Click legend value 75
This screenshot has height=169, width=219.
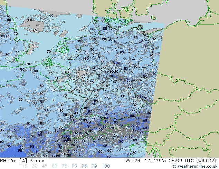pos(64,166)
